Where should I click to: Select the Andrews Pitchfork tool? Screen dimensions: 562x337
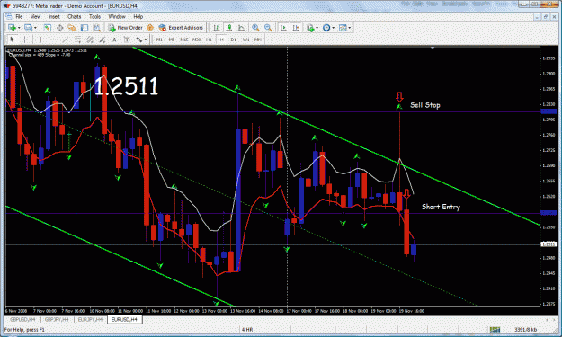point(103,40)
